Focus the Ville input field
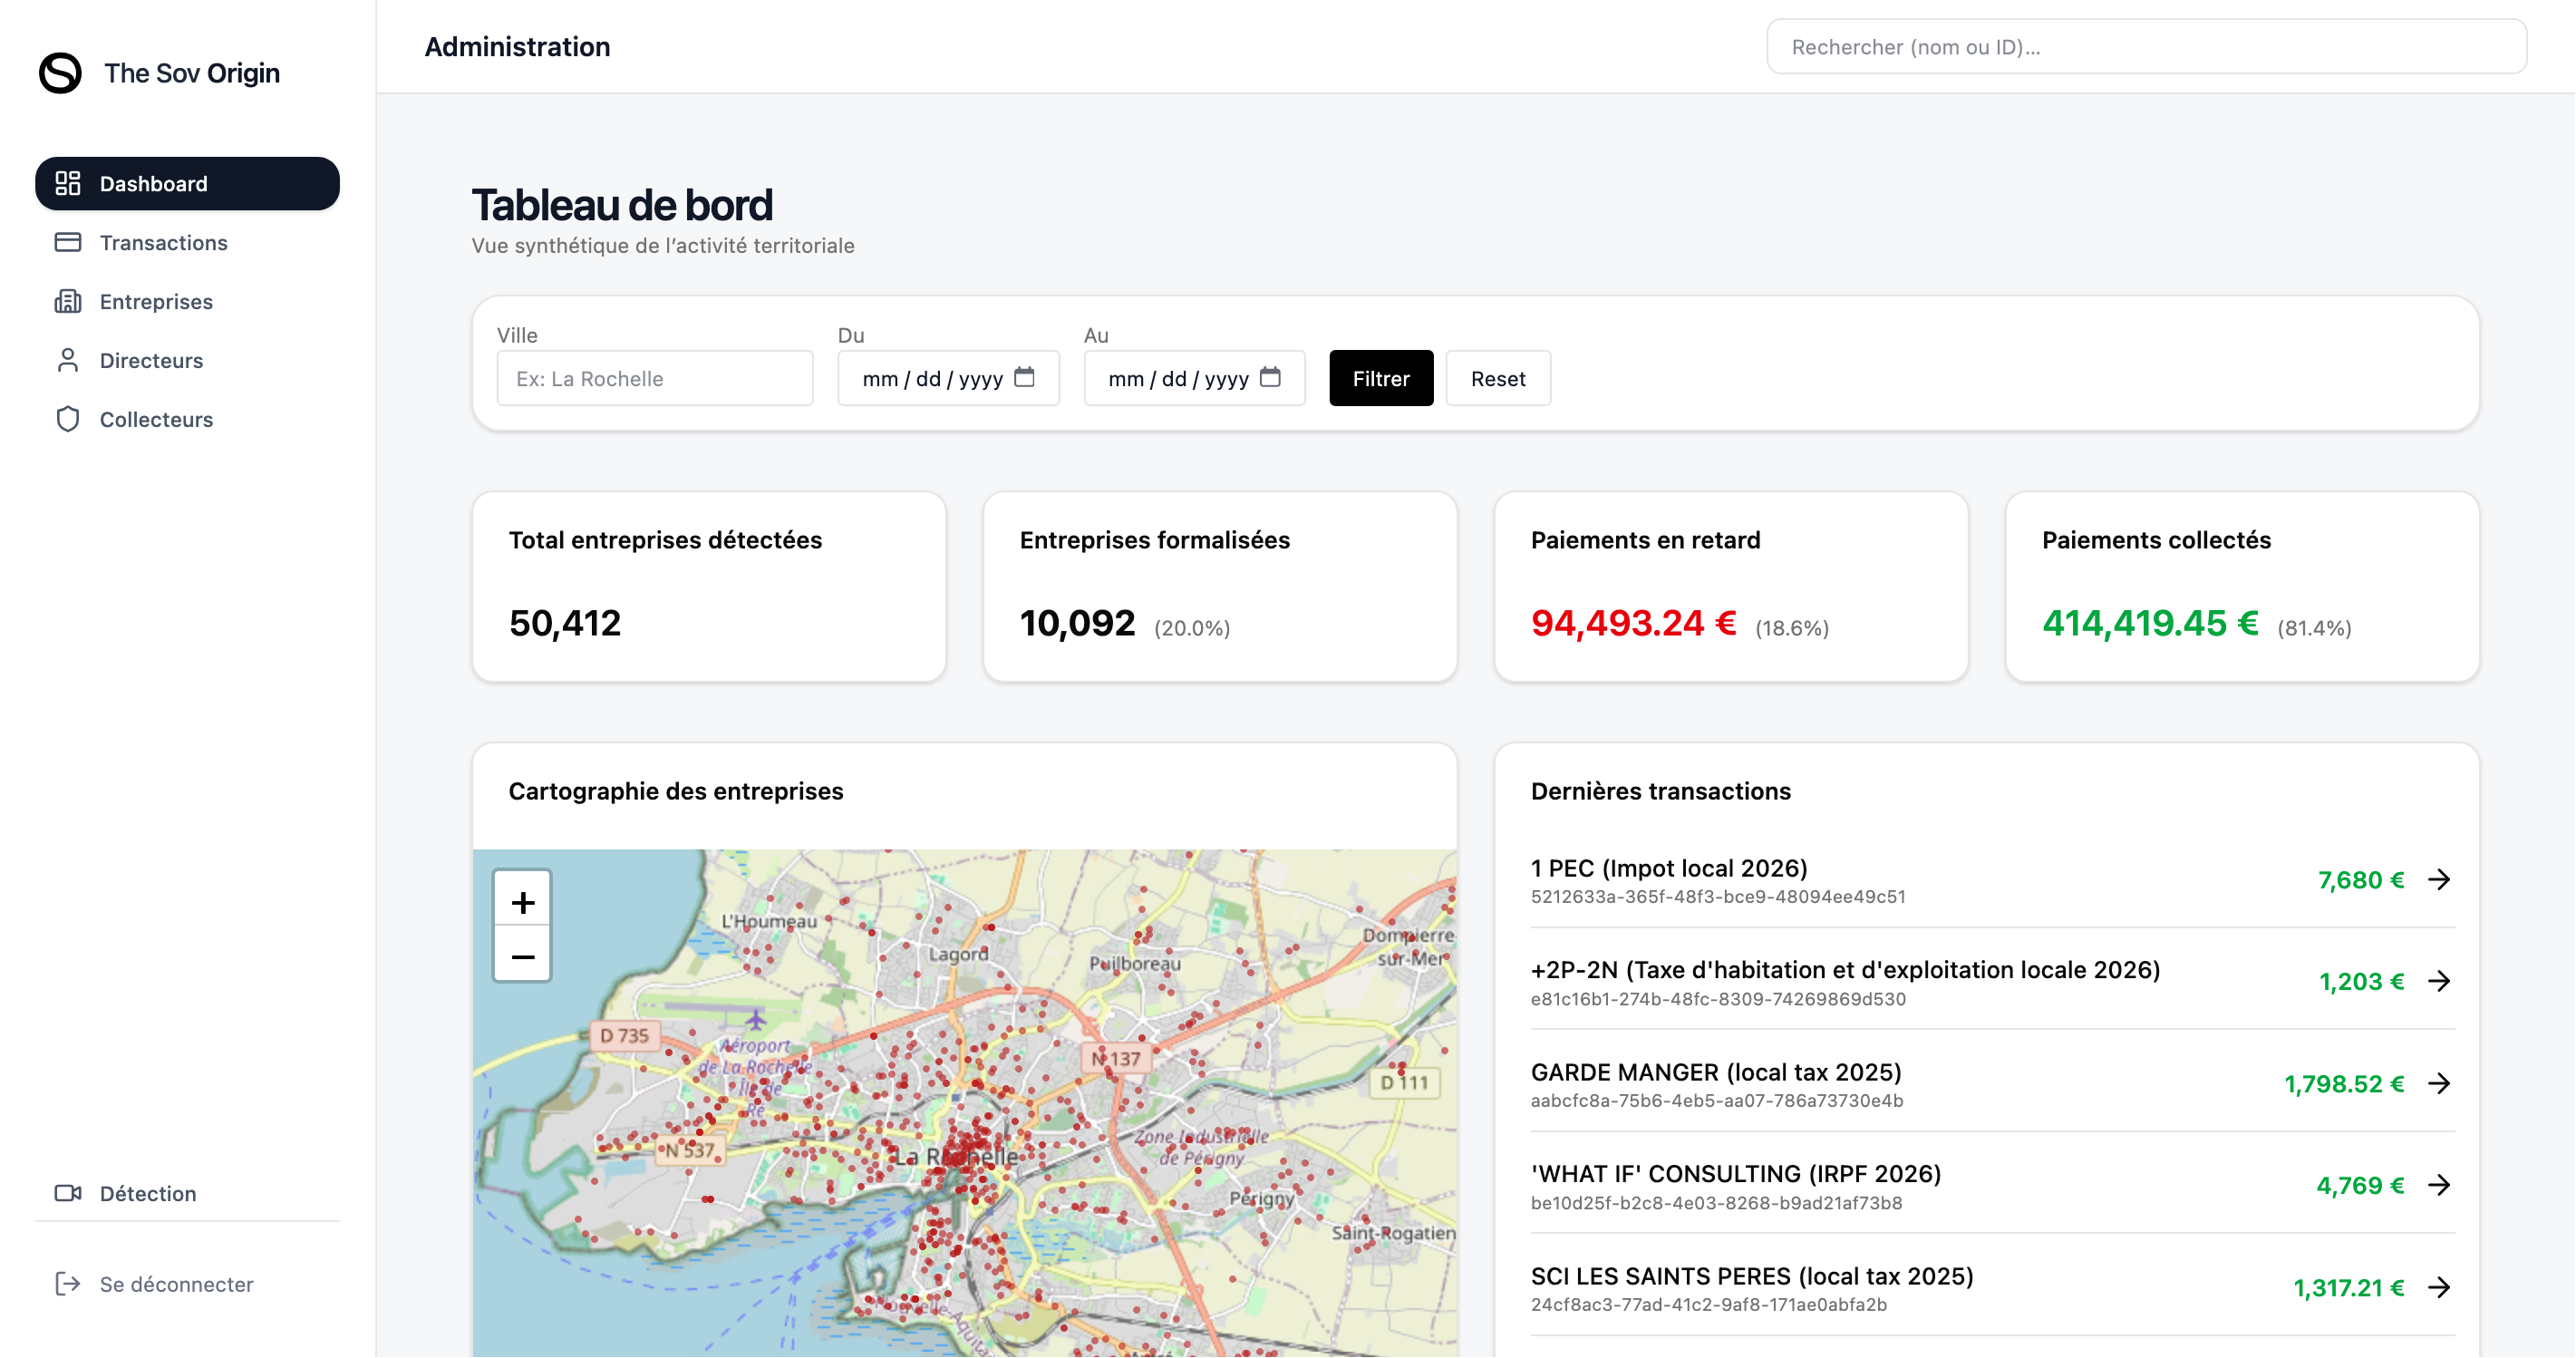 (654, 379)
